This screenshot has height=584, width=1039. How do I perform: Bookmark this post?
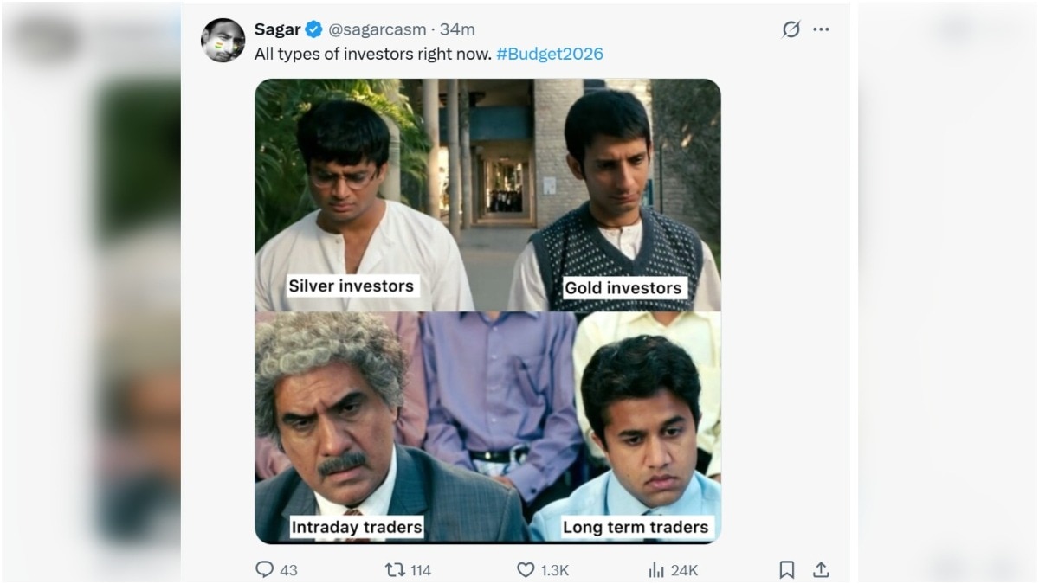pyautogui.click(x=787, y=569)
